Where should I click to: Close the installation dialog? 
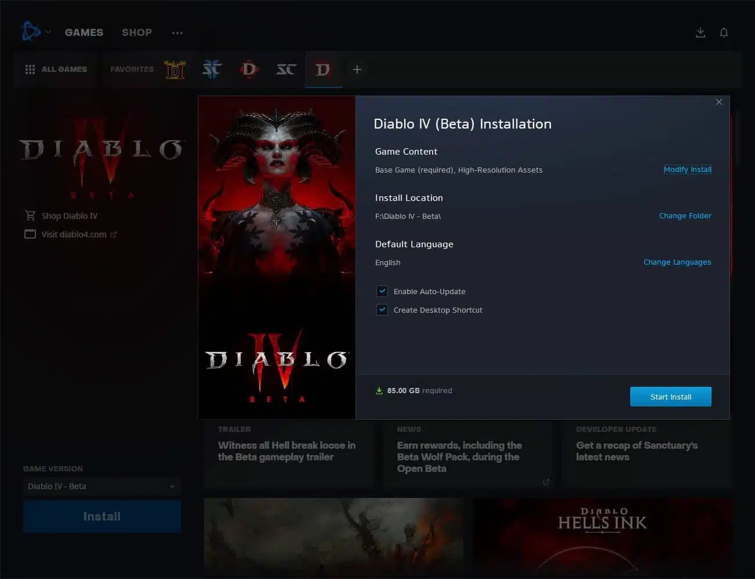[719, 102]
